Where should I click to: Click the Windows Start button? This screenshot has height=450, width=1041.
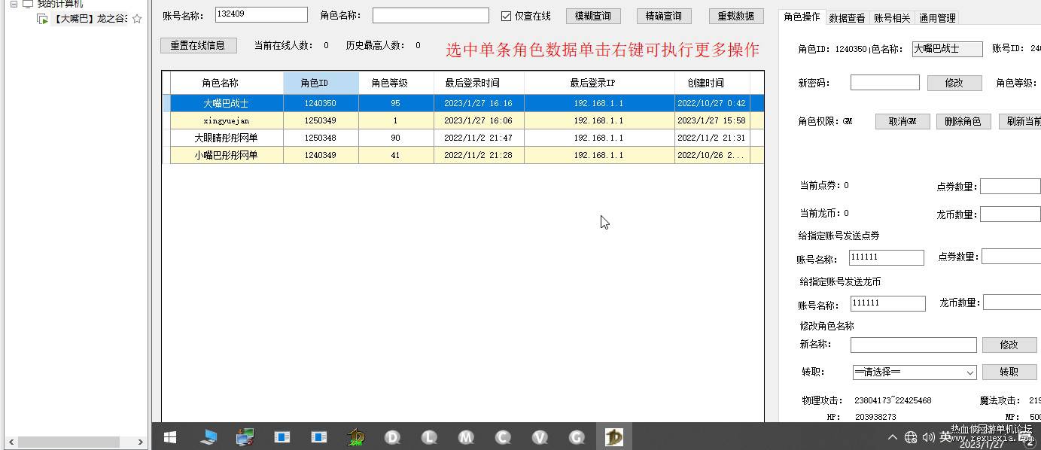pyautogui.click(x=170, y=437)
